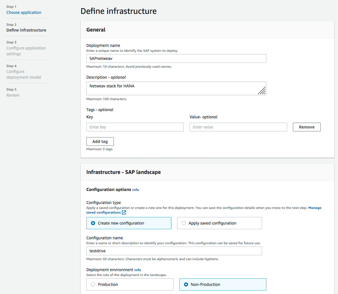The height and width of the screenshot is (294, 338).
Task: Click the external link icon beside Manage saved configurations
Action: pos(124,212)
